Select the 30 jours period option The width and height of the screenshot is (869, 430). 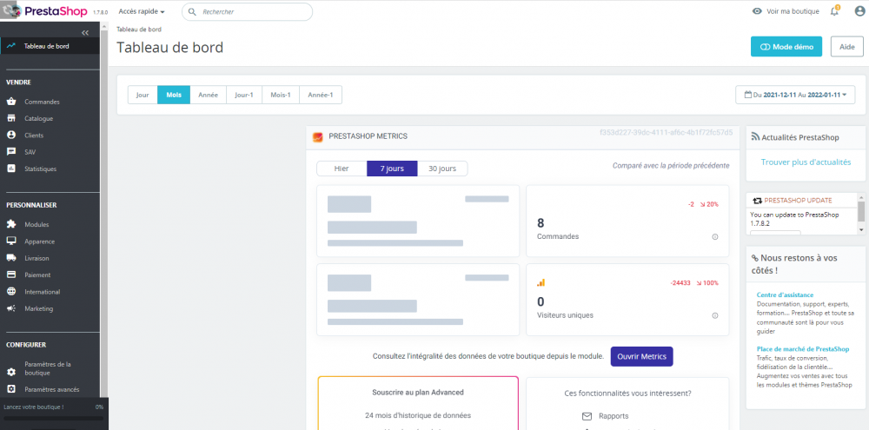[442, 169]
